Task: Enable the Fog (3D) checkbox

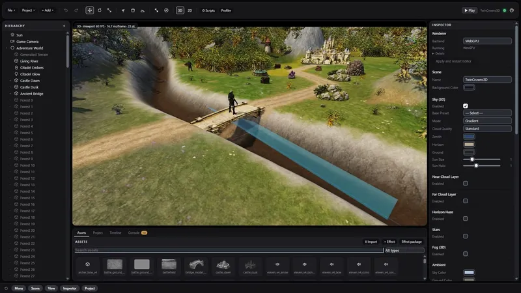Action: (x=466, y=254)
